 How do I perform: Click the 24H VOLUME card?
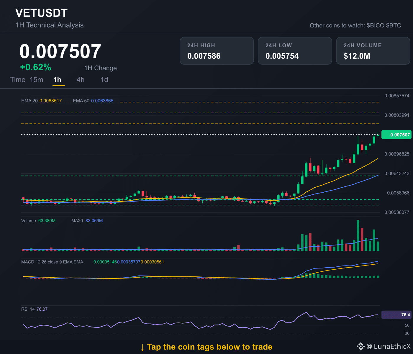coord(373,51)
